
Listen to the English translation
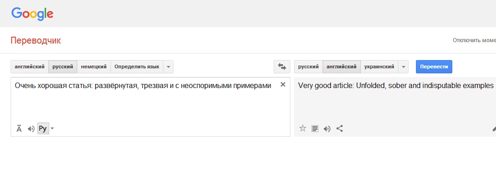click(327, 129)
